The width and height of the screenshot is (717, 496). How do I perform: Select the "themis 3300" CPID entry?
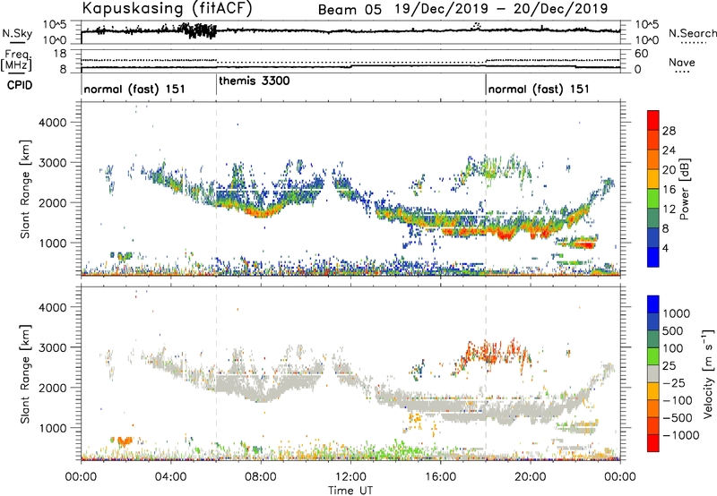tap(255, 81)
